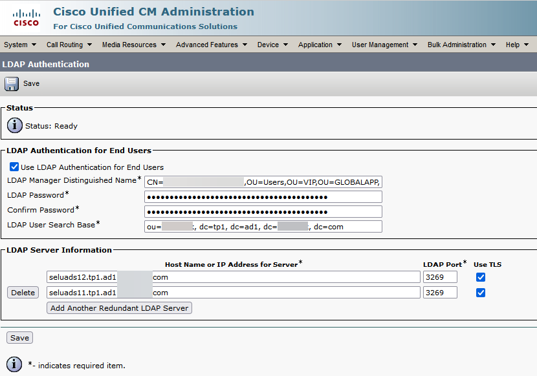The height and width of the screenshot is (376, 537).
Task: Toggle Use LDAP Authentication for End Users
Action: point(14,167)
